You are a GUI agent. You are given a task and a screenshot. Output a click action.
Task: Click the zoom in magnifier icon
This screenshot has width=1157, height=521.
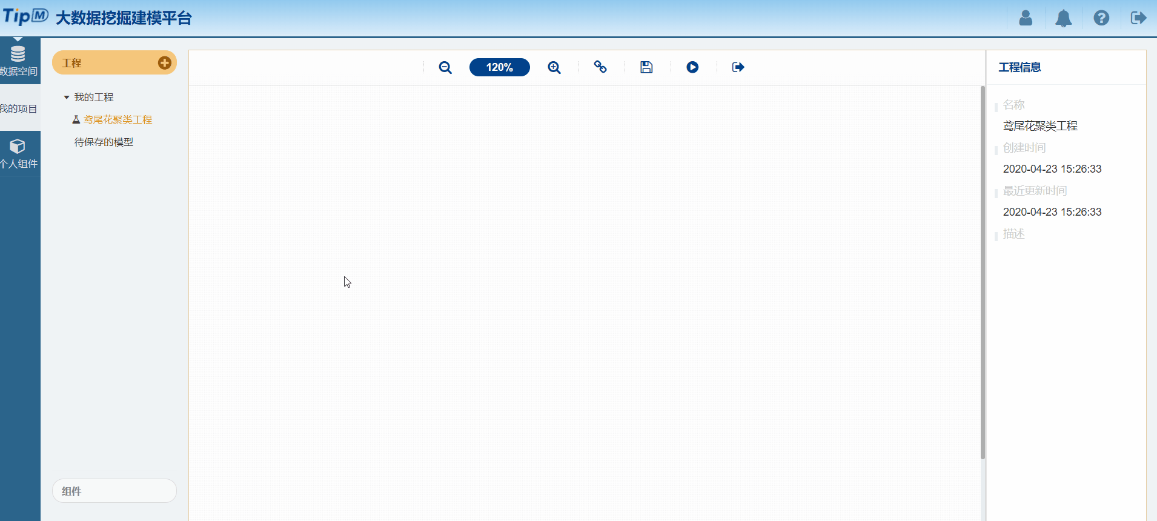coord(554,67)
